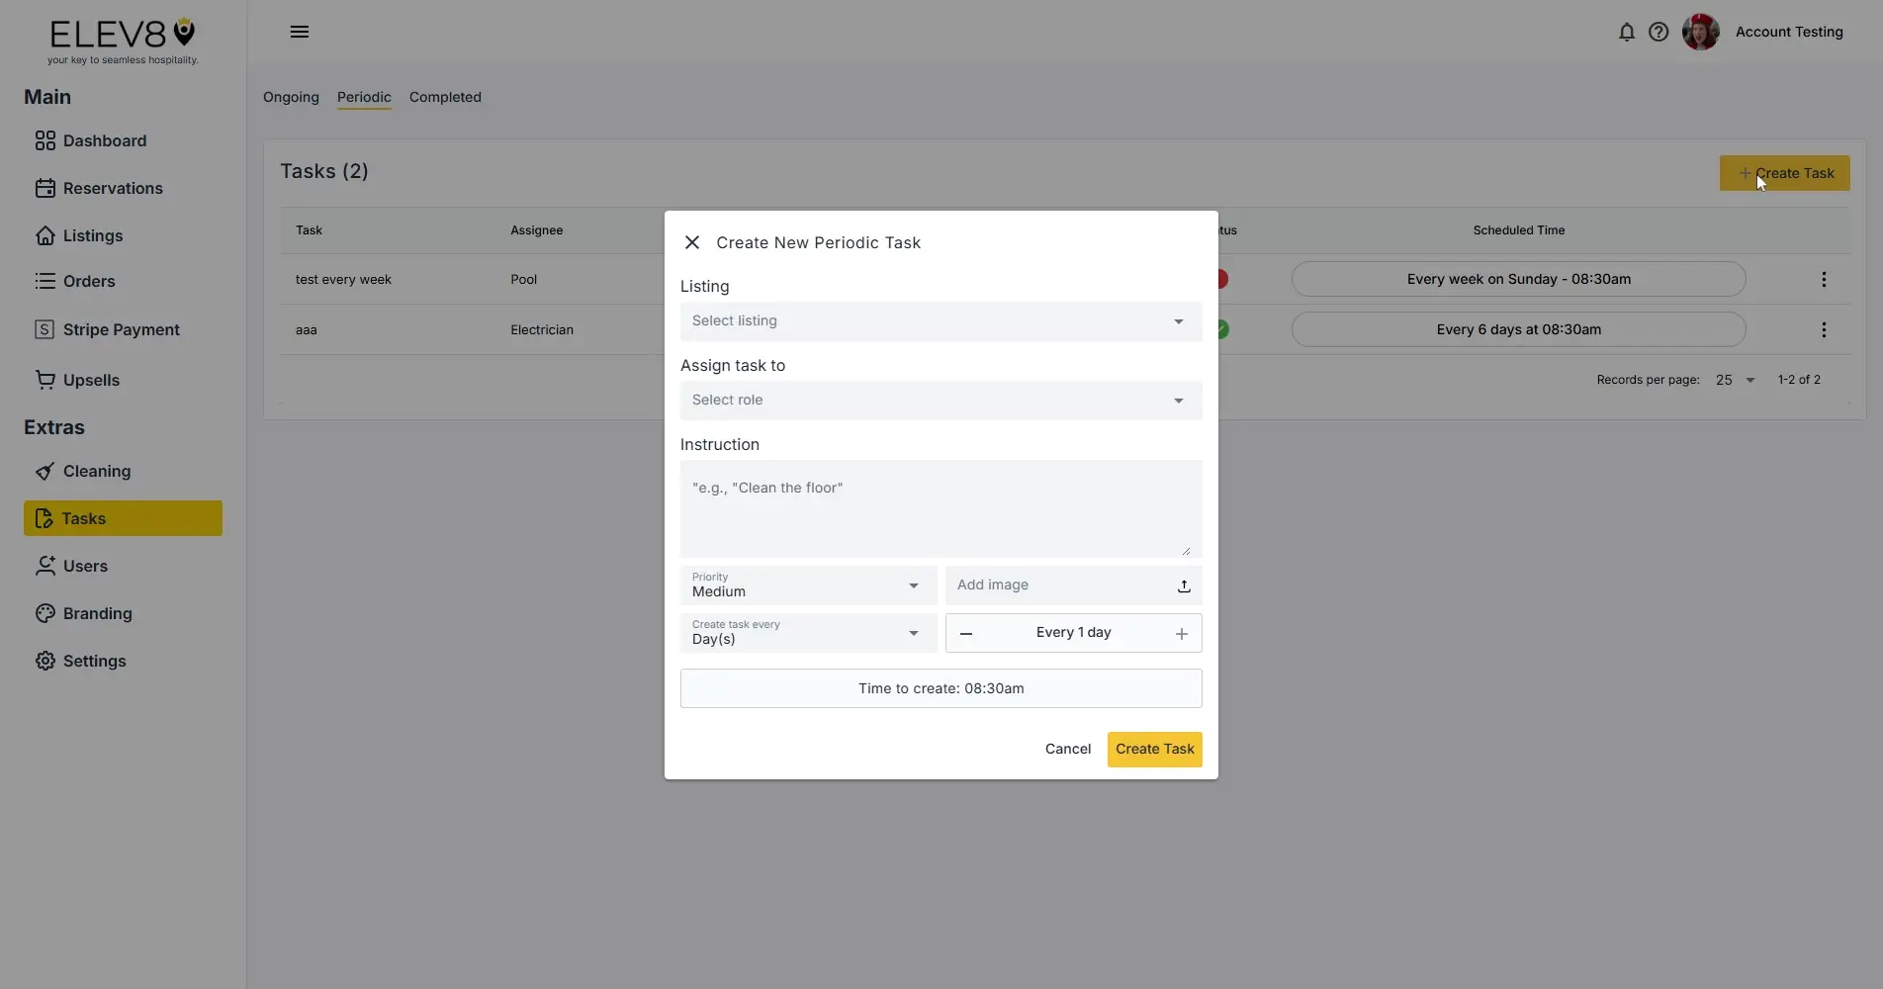This screenshot has height=989, width=1883.
Task: Open the Select role dropdown
Action: [x=939, y=400]
